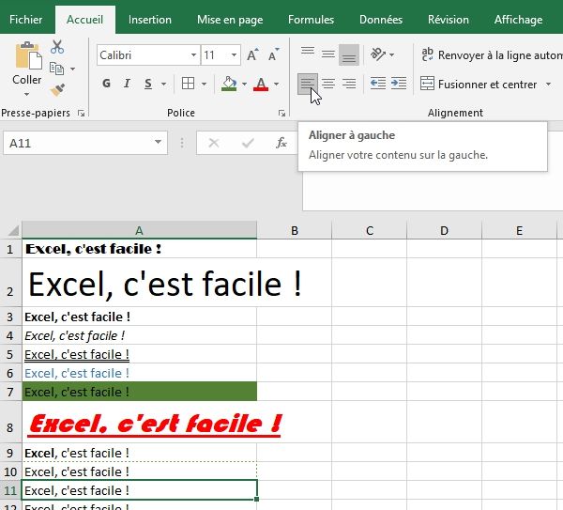
Task: Select row 7 header
Action: pos(10,392)
